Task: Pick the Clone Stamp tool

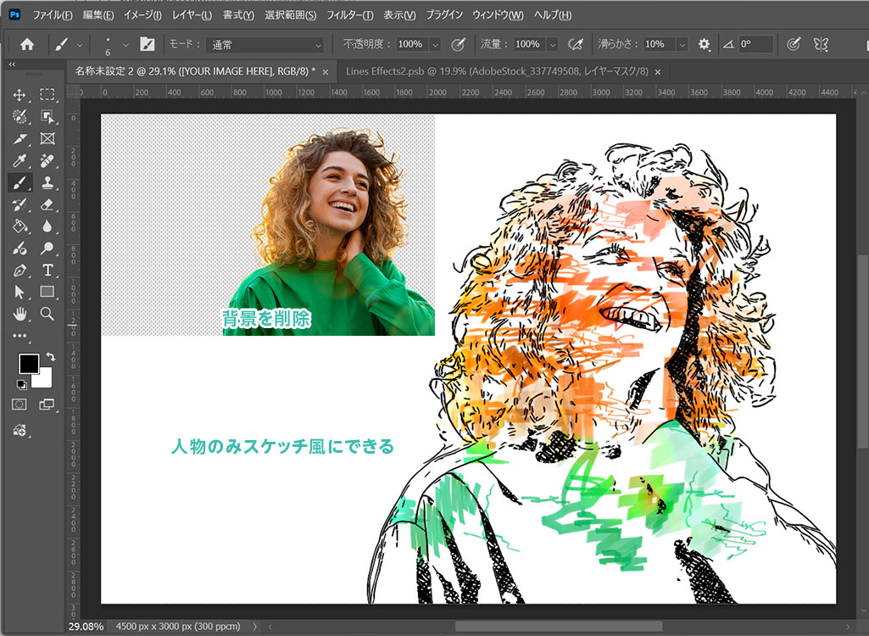Action: point(47,182)
